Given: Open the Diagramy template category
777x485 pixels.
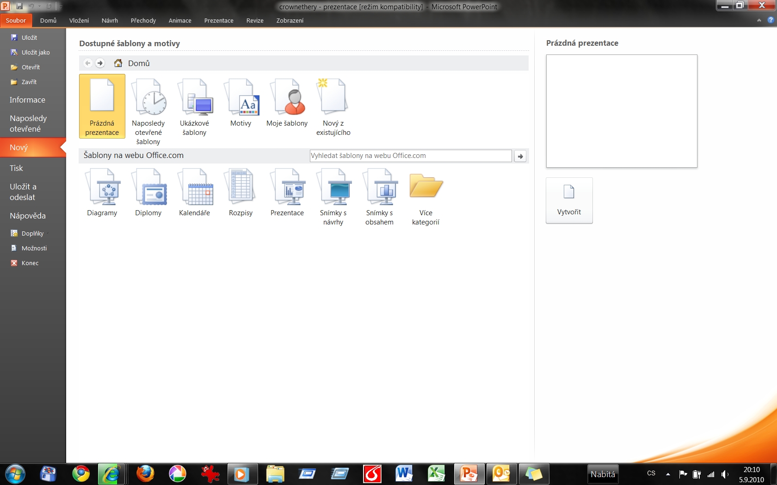Looking at the screenshot, I should click(x=102, y=192).
